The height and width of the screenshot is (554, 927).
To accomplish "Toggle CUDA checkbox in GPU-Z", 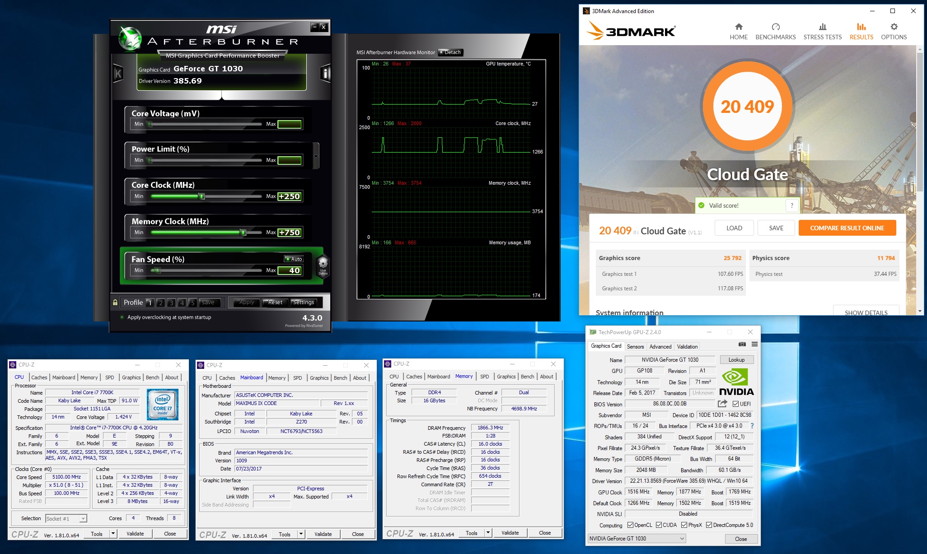I will tap(659, 525).
